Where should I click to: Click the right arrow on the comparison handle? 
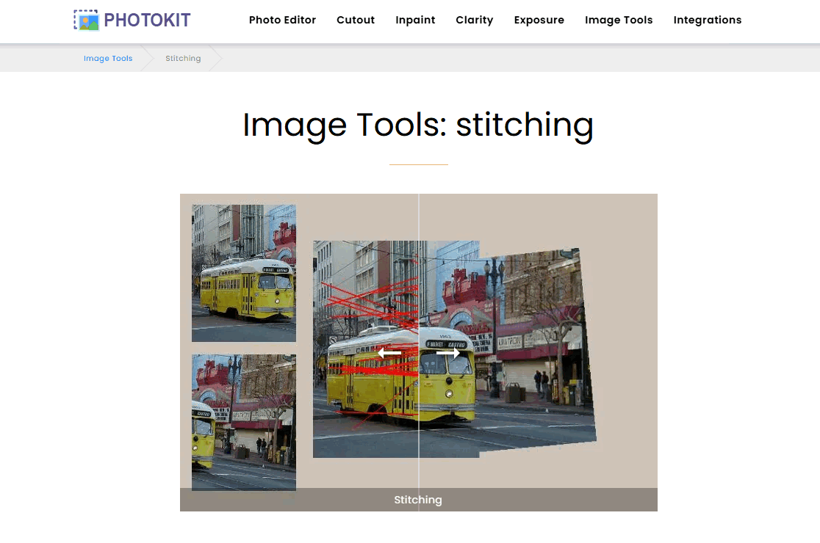pos(448,353)
